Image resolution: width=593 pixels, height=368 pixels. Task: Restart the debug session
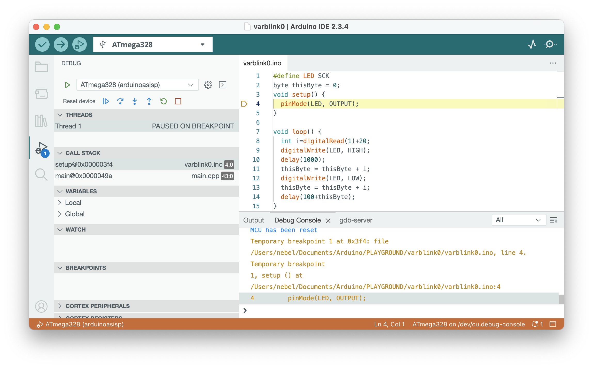click(163, 101)
